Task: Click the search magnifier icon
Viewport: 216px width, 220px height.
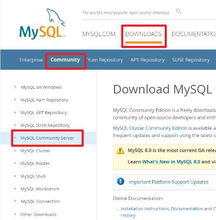Action: click(x=178, y=11)
